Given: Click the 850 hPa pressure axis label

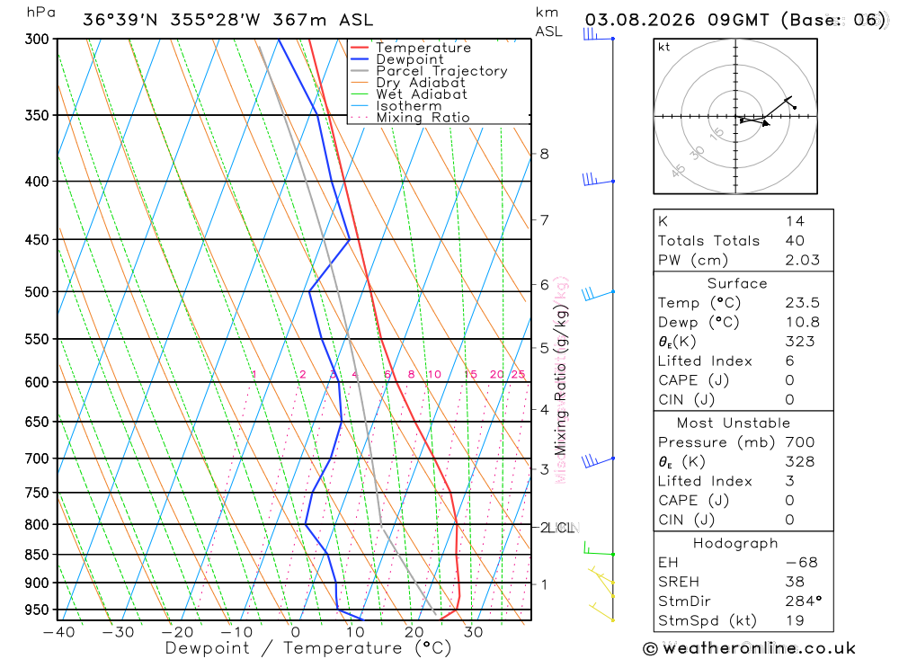Looking at the screenshot, I should [x=37, y=555].
